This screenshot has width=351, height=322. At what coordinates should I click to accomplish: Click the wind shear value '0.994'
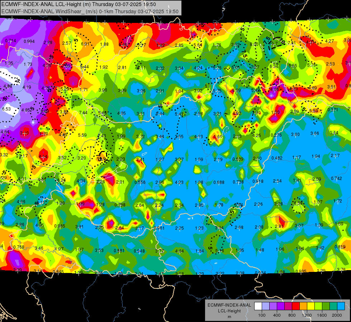pos(29,42)
